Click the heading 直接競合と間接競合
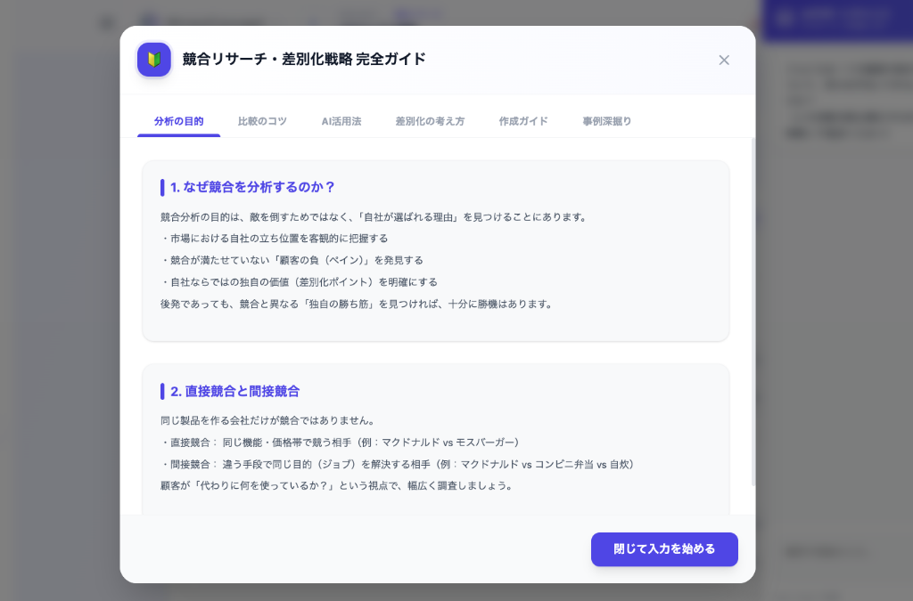Screen dimensions: 913x601 click(234, 392)
